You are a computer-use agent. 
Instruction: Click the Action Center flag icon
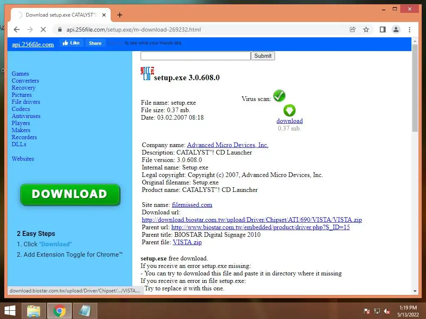pyautogui.click(x=367, y=311)
